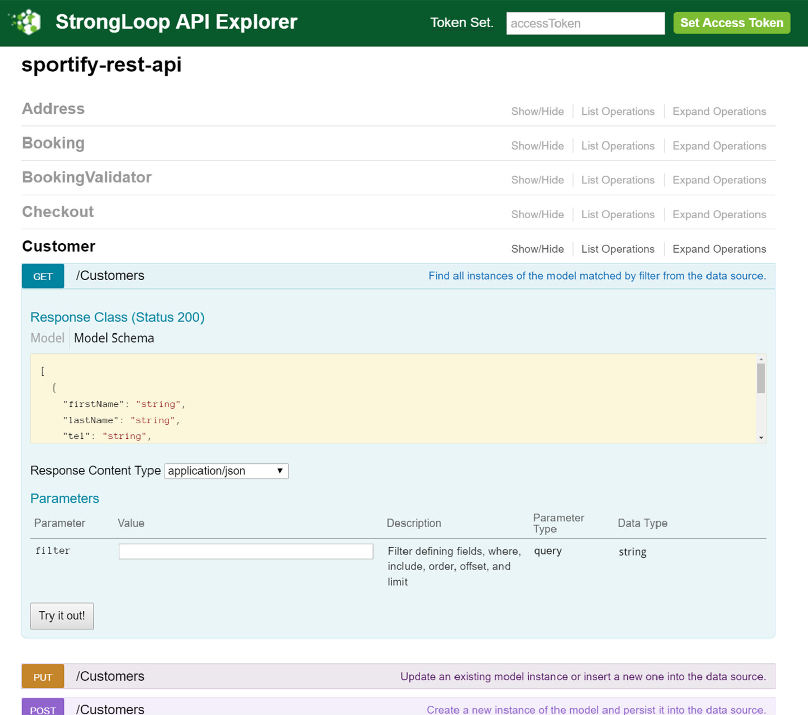Click the 'Response Content Type' label

95,471
